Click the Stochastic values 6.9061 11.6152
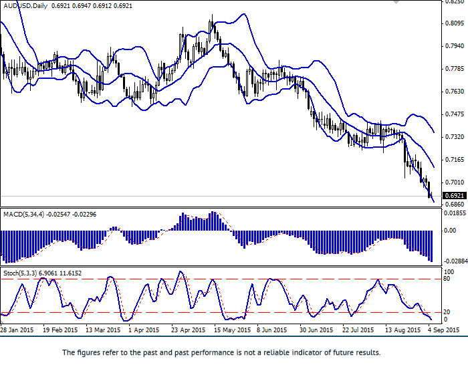The image size is (468, 369). coord(60,273)
